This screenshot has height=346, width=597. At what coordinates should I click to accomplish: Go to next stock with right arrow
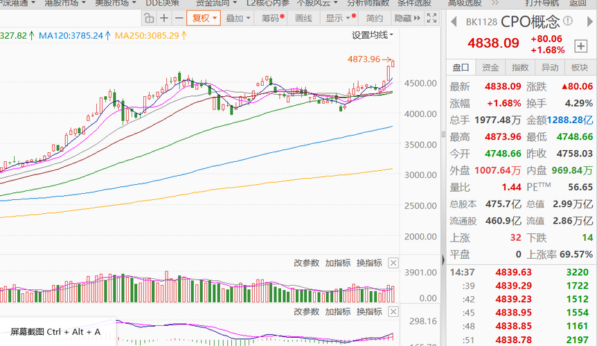[589, 21]
